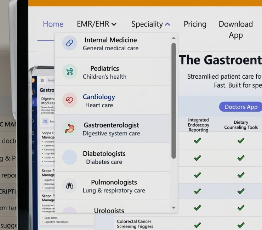
Task: Open the Download App page
Action: (x=235, y=29)
